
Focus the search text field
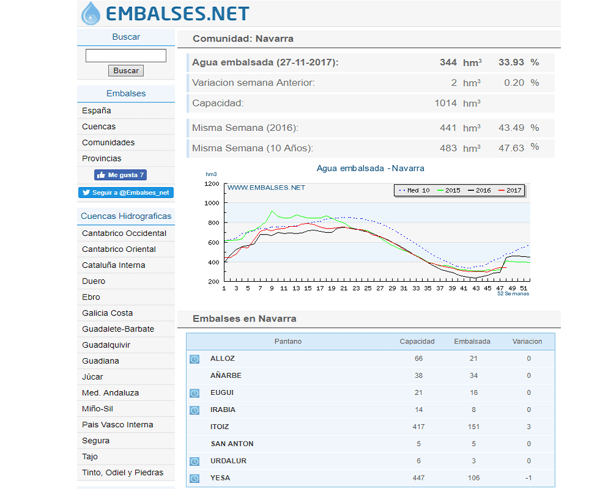pos(126,56)
